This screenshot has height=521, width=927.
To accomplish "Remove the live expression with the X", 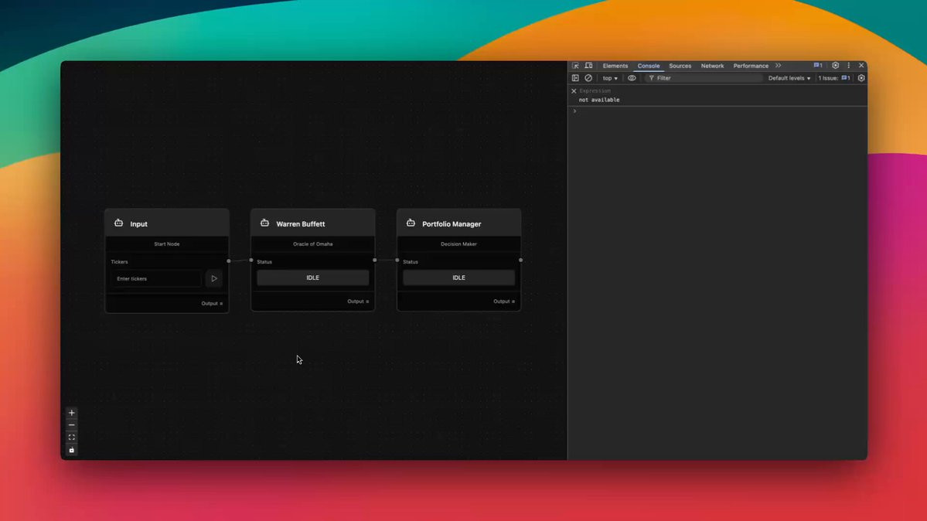I will tap(574, 91).
